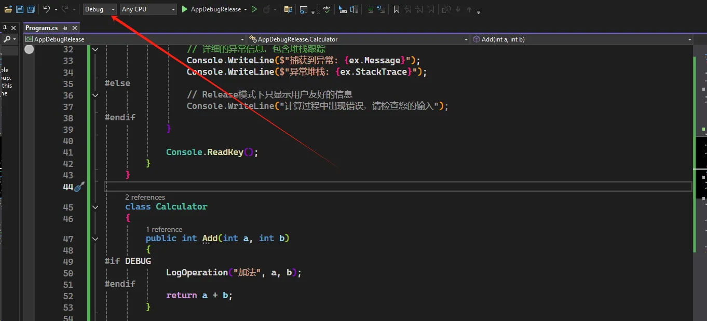Click the "2 references" CodeLens link
This screenshot has height=321, width=707.
click(145, 197)
